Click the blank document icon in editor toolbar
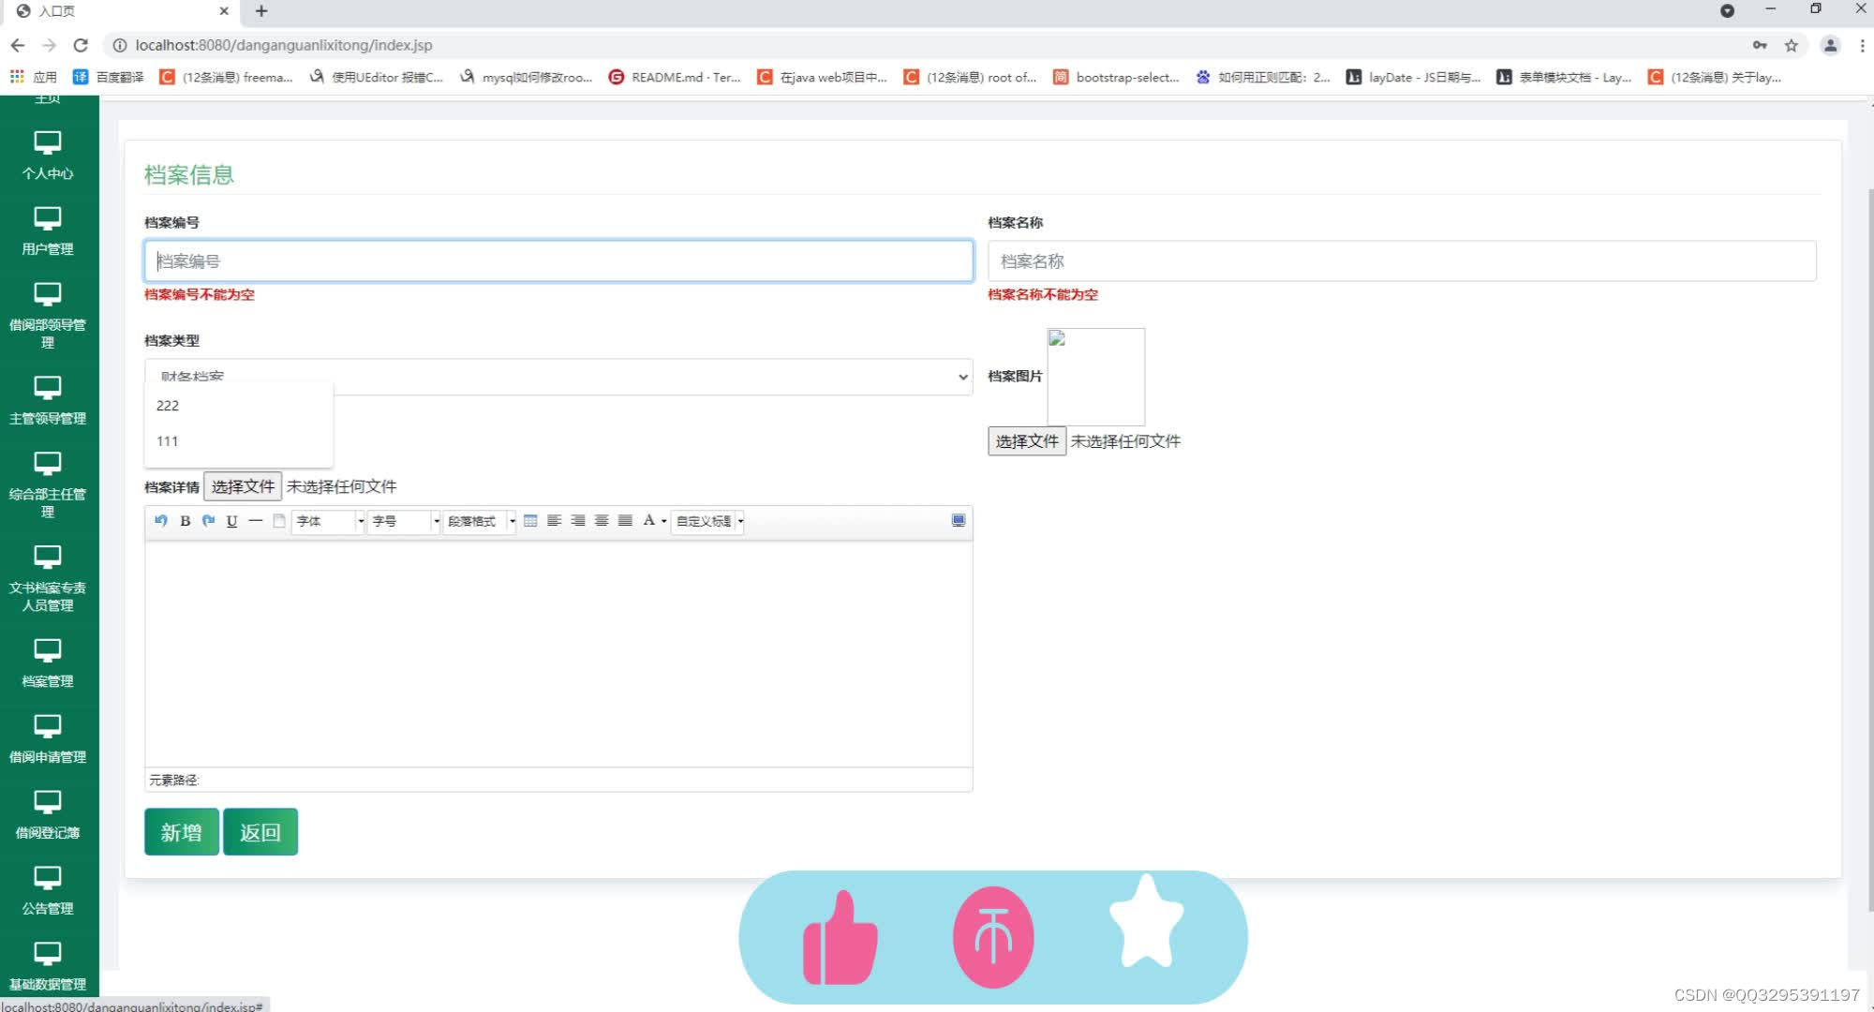 coord(278,521)
